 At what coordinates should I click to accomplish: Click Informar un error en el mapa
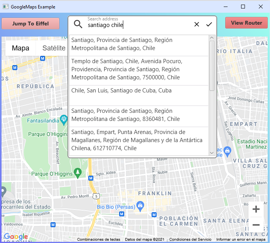tap(241, 239)
